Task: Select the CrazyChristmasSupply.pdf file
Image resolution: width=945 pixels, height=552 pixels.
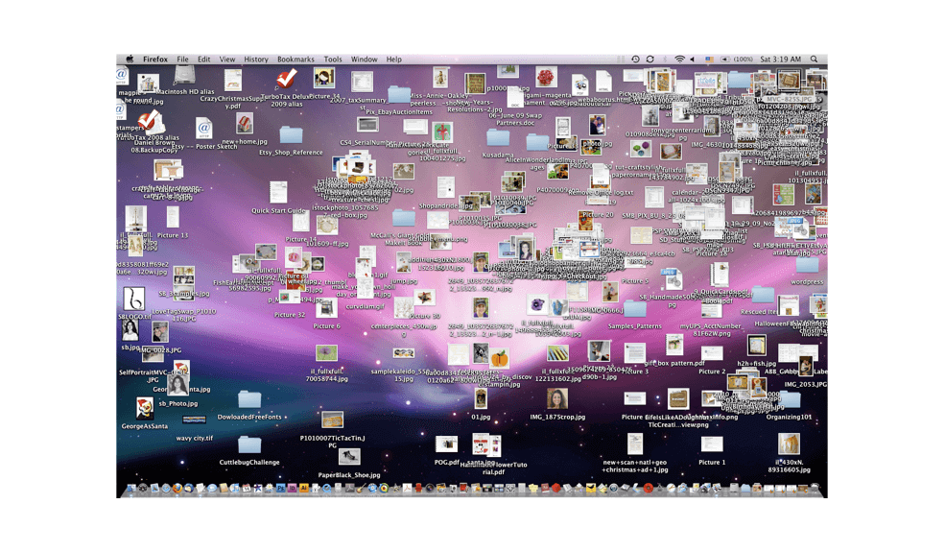Action: 232,81
